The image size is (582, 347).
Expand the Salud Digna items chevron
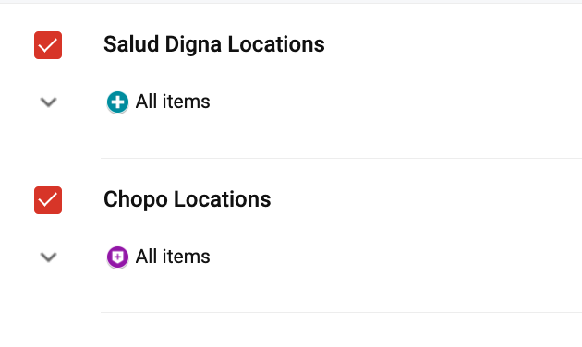tap(48, 102)
